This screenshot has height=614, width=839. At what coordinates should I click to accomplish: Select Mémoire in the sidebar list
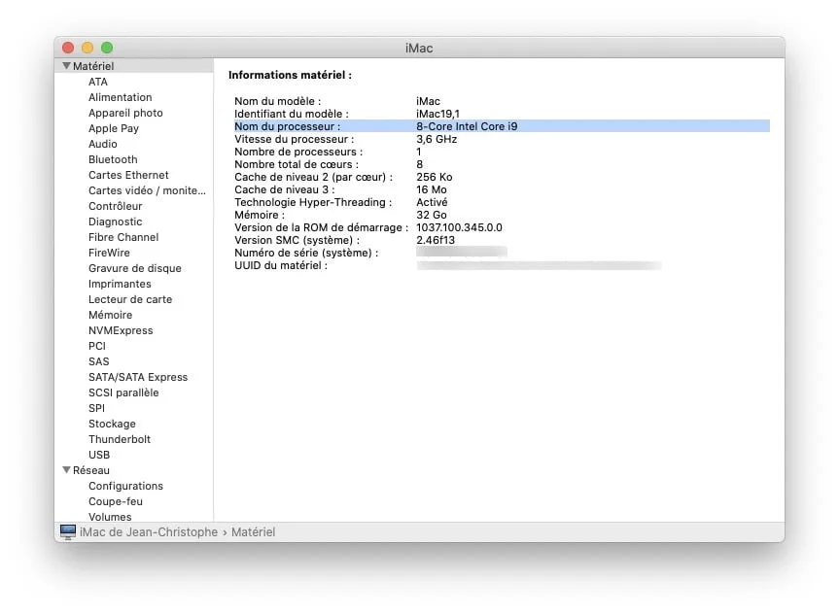point(110,315)
